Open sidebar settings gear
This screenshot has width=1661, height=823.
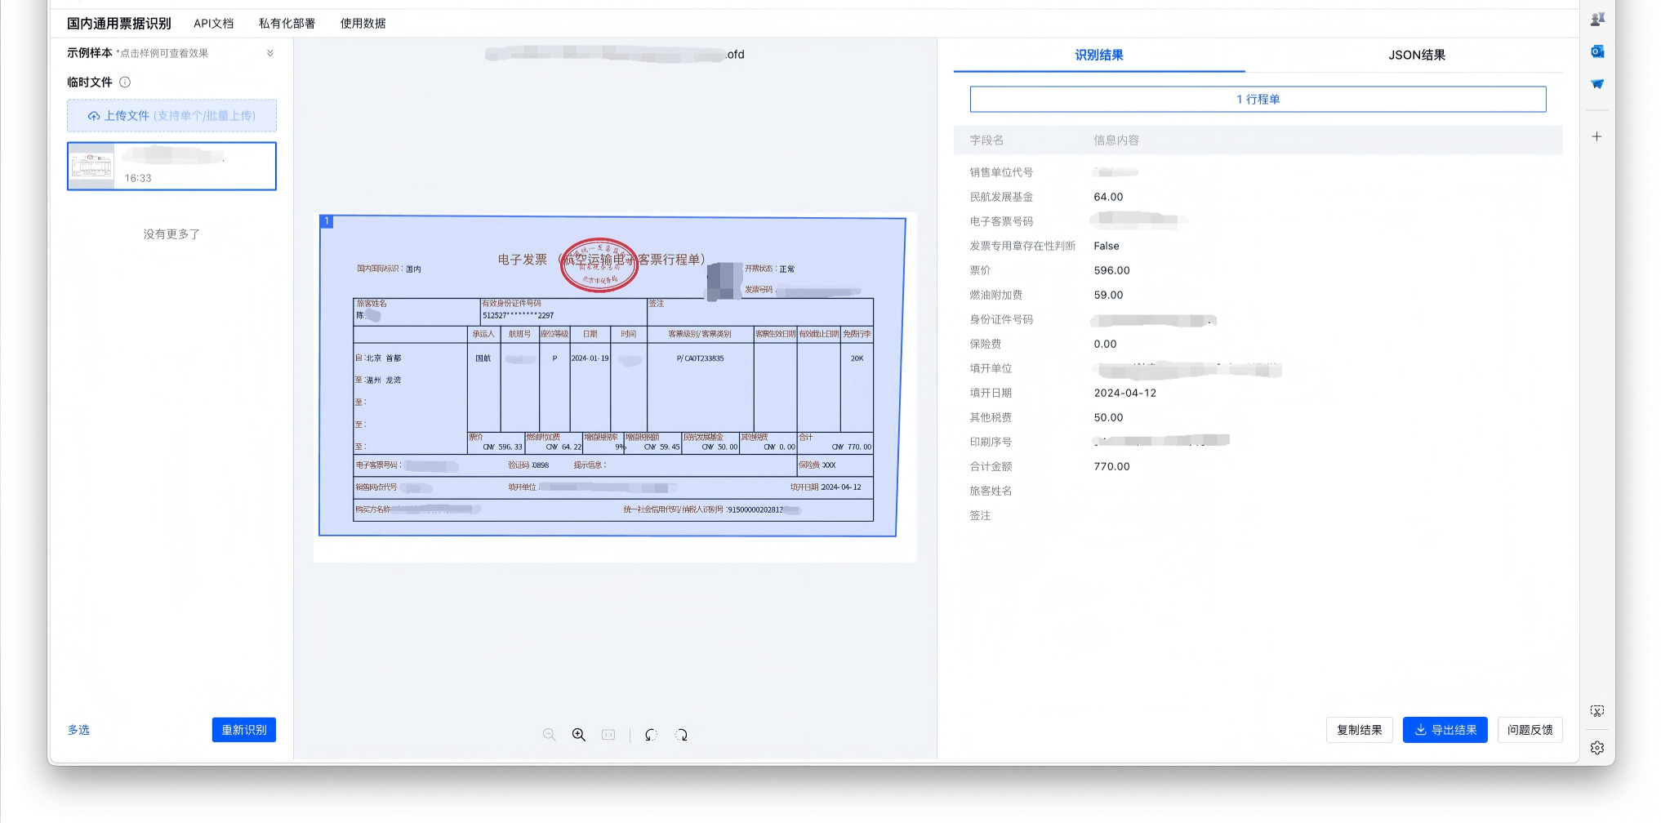point(1597,748)
